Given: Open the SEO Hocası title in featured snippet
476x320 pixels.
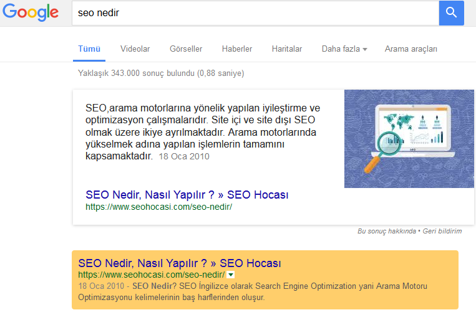Looking at the screenshot, I should (187, 195).
